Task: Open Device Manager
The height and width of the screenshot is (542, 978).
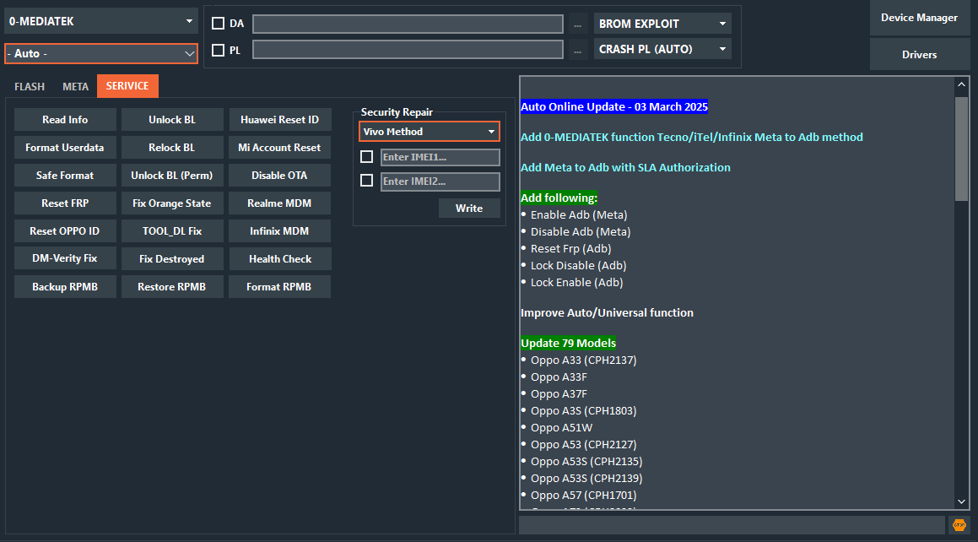Action: tap(919, 18)
